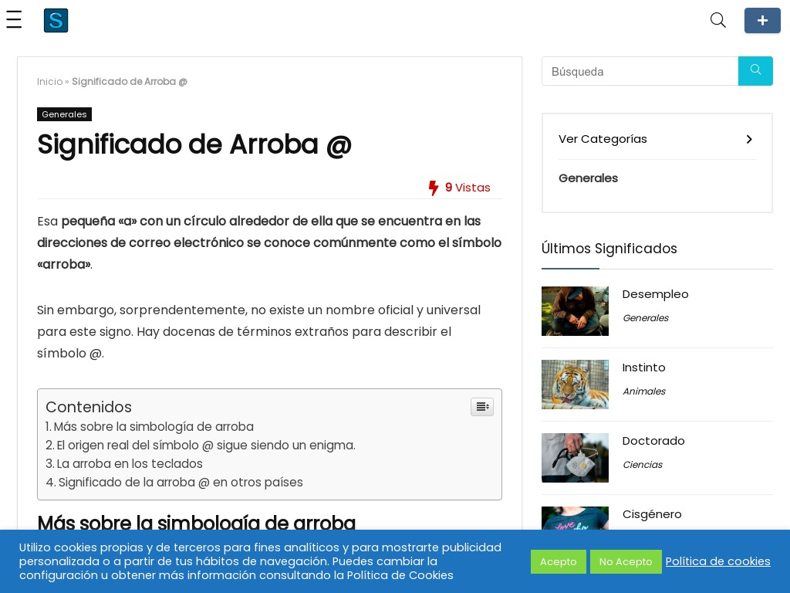Open the "Desempleo" article in Últimos Significados
The image size is (790, 593).
coord(655,294)
